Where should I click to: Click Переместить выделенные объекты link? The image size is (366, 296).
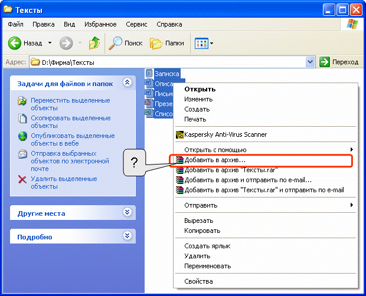[x=70, y=104]
